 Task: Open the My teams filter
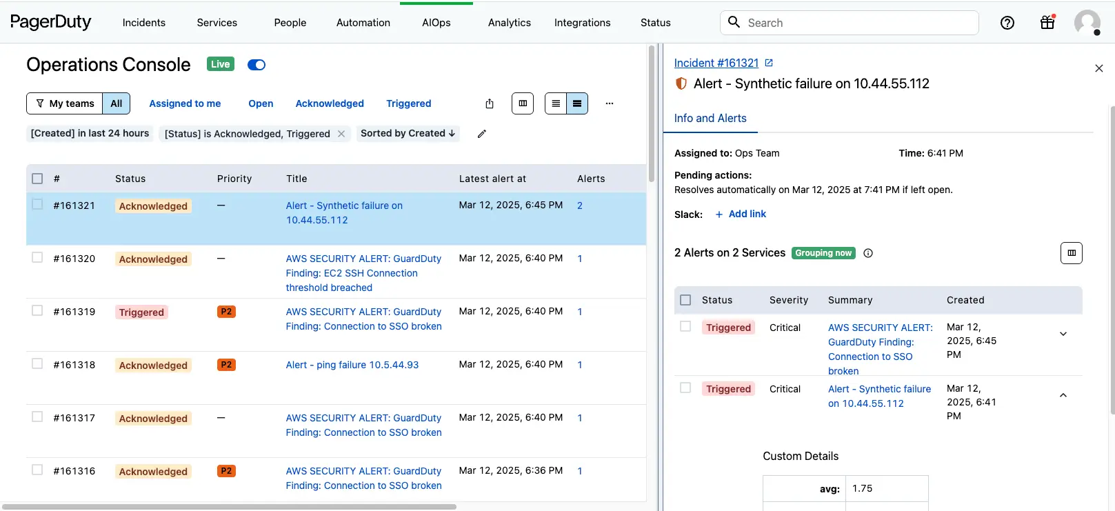[65, 103]
